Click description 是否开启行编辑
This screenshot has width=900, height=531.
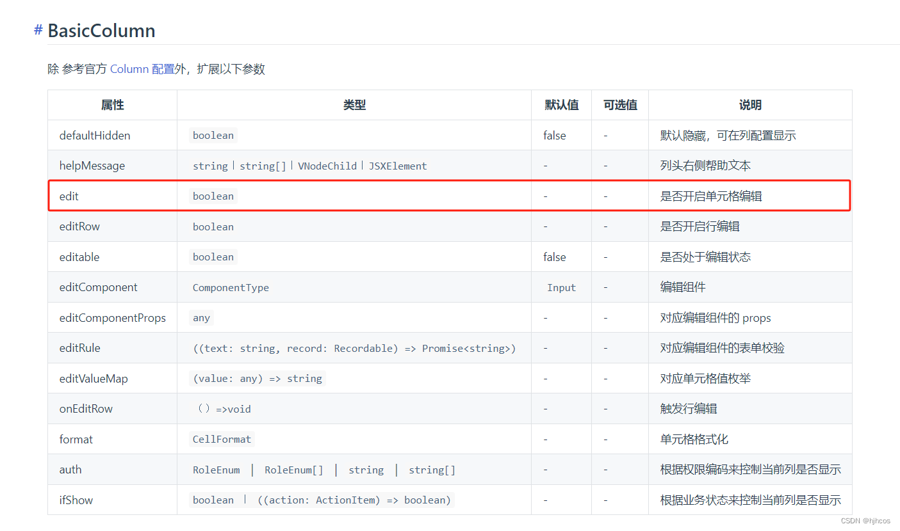pos(700,226)
